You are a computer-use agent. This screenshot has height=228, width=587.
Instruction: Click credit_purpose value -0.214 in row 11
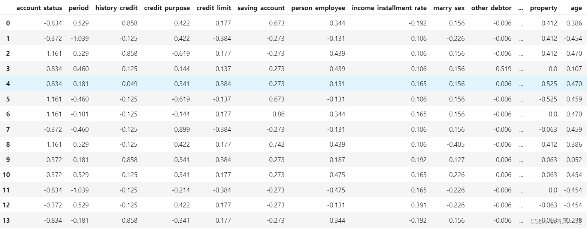coord(181,190)
